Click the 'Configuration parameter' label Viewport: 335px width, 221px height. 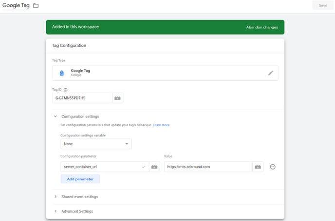tap(78, 156)
